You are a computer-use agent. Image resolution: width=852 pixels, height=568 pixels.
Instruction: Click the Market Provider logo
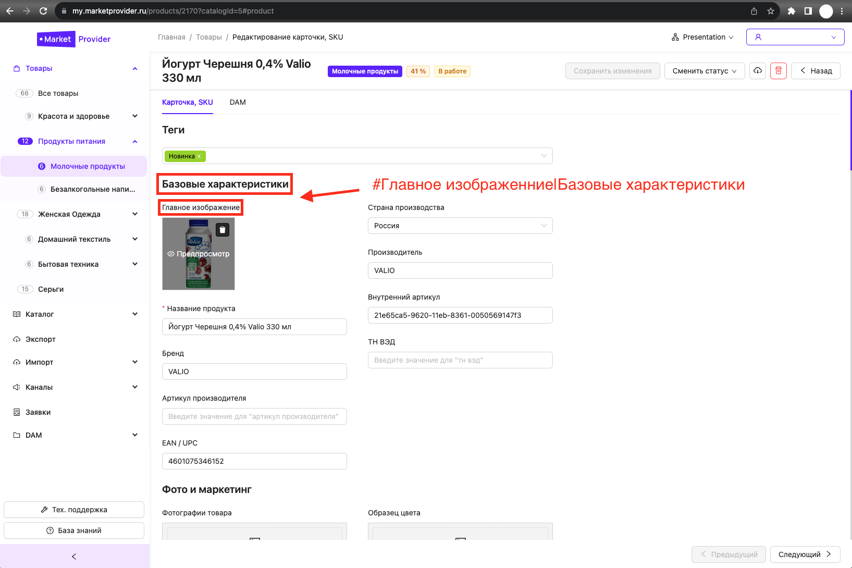tap(74, 39)
